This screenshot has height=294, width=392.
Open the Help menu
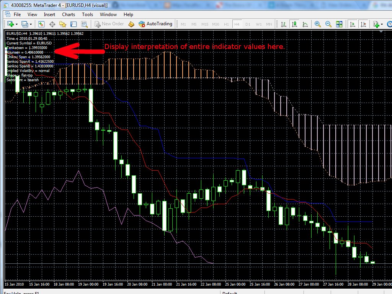click(x=128, y=14)
